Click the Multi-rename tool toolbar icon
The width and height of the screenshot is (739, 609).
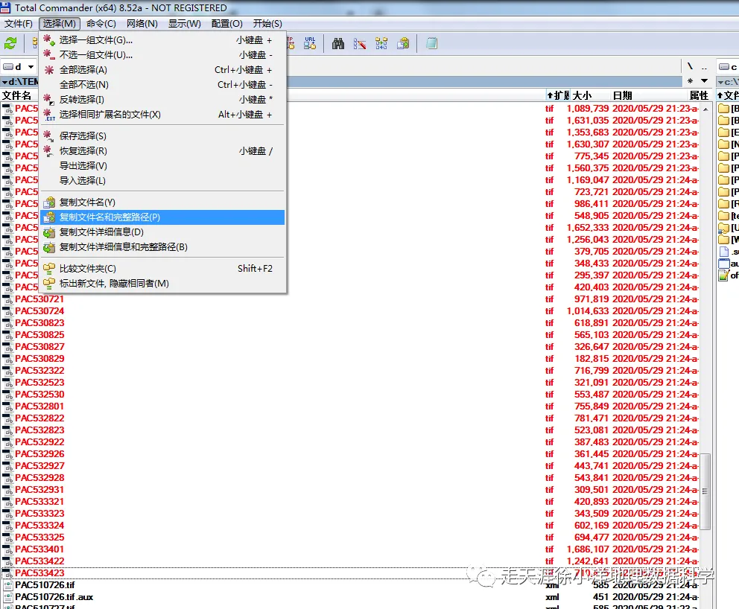[360, 44]
